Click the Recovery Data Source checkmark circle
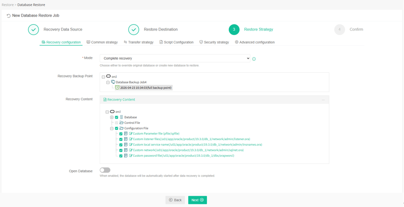The height and width of the screenshot is (207, 404). point(33,30)
